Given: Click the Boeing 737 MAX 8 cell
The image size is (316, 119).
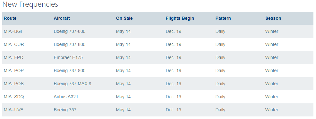Looking at the screenshot, I should (x=73, y=84).
